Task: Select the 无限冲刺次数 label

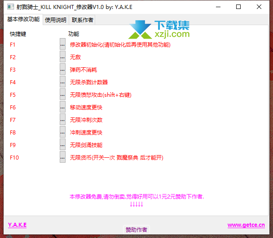Action: [86, 120]
